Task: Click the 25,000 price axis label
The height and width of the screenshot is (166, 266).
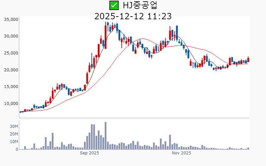Action: [11, 53]
